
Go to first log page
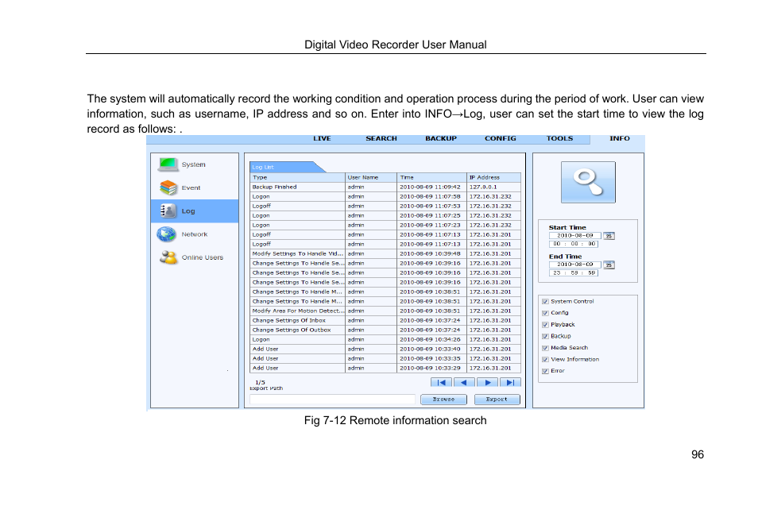click(441, 382)
